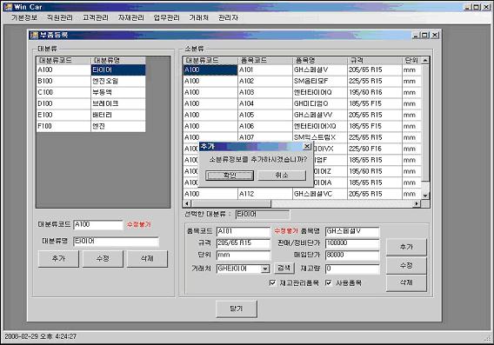Open the 관리자 menu
The height and width of the screenshot is (345, 494).
pyautogui.click(x=228, y=17)
